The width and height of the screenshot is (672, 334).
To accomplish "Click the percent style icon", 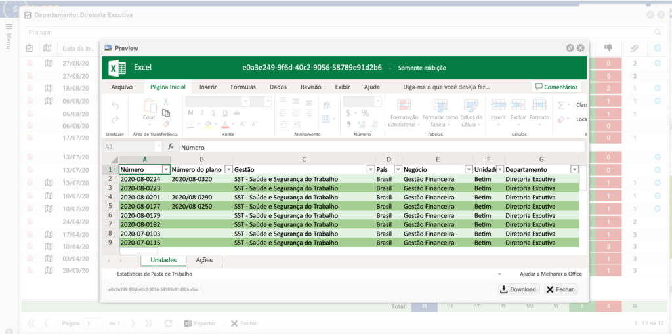I will [x=365, y=113].
